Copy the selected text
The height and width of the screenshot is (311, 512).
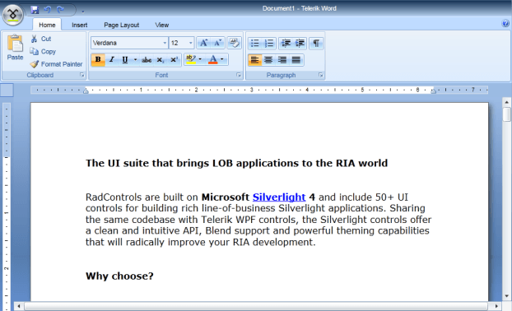coord(43,52)
